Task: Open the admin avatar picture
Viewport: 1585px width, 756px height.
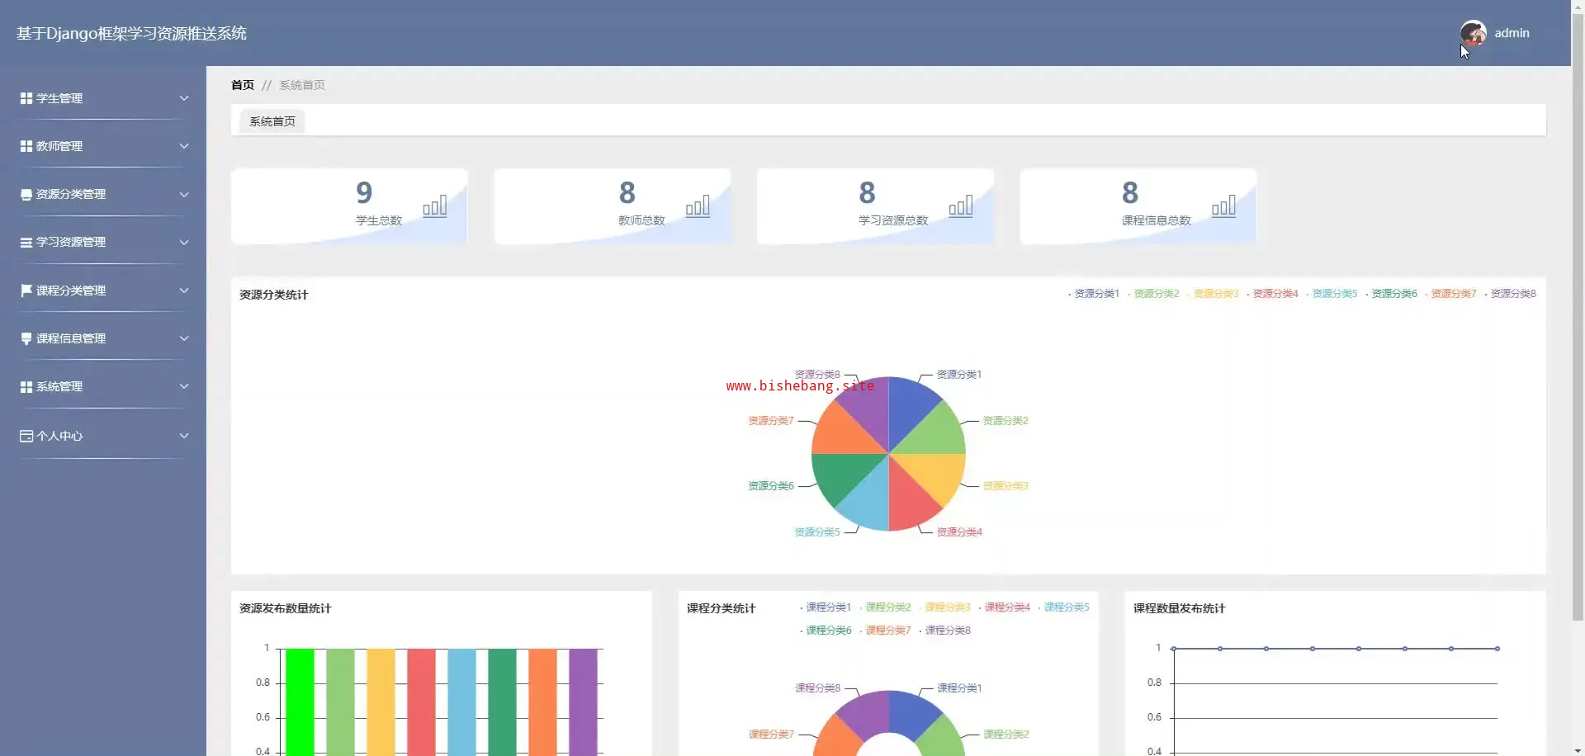Action: (1473, 33)
